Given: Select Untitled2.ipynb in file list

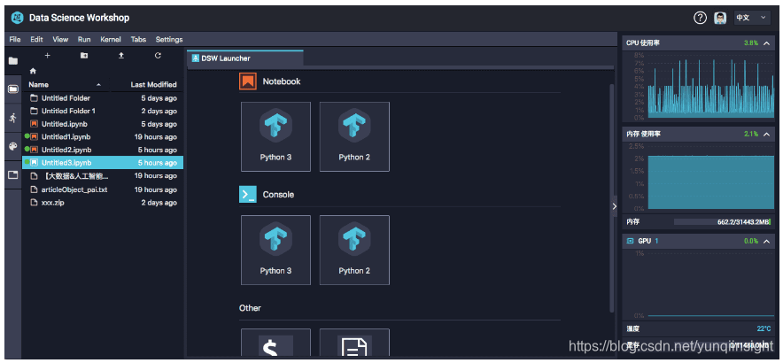Looking at the screenshot, I should tap(103, 150).
